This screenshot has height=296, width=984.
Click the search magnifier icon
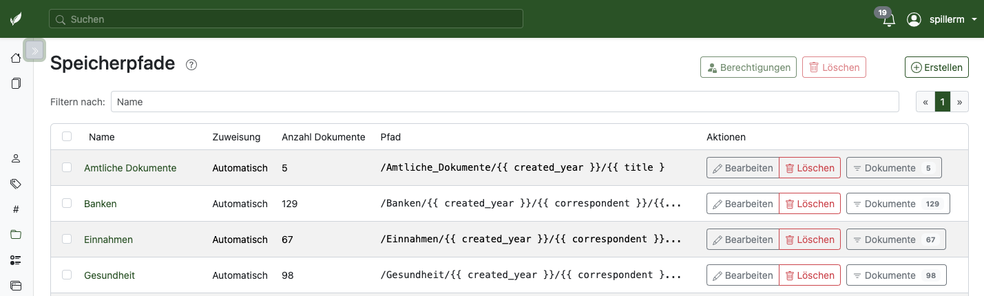(60, 19)
